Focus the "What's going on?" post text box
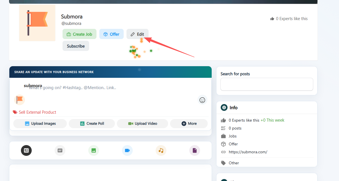Image resolution: width=339 pixels, height=181 pixels. click(110, 88)
